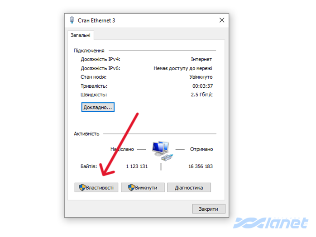
Task: Select the Загальні tab
Action: 81,35
